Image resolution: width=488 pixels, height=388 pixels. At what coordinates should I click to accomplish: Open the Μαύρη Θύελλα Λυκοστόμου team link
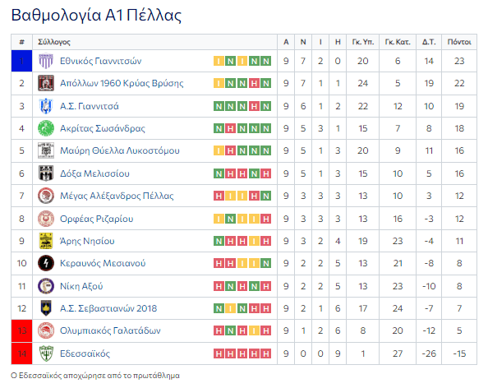(x=120, y=150)
